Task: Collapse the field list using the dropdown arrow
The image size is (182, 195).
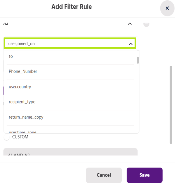Action: 131,44
